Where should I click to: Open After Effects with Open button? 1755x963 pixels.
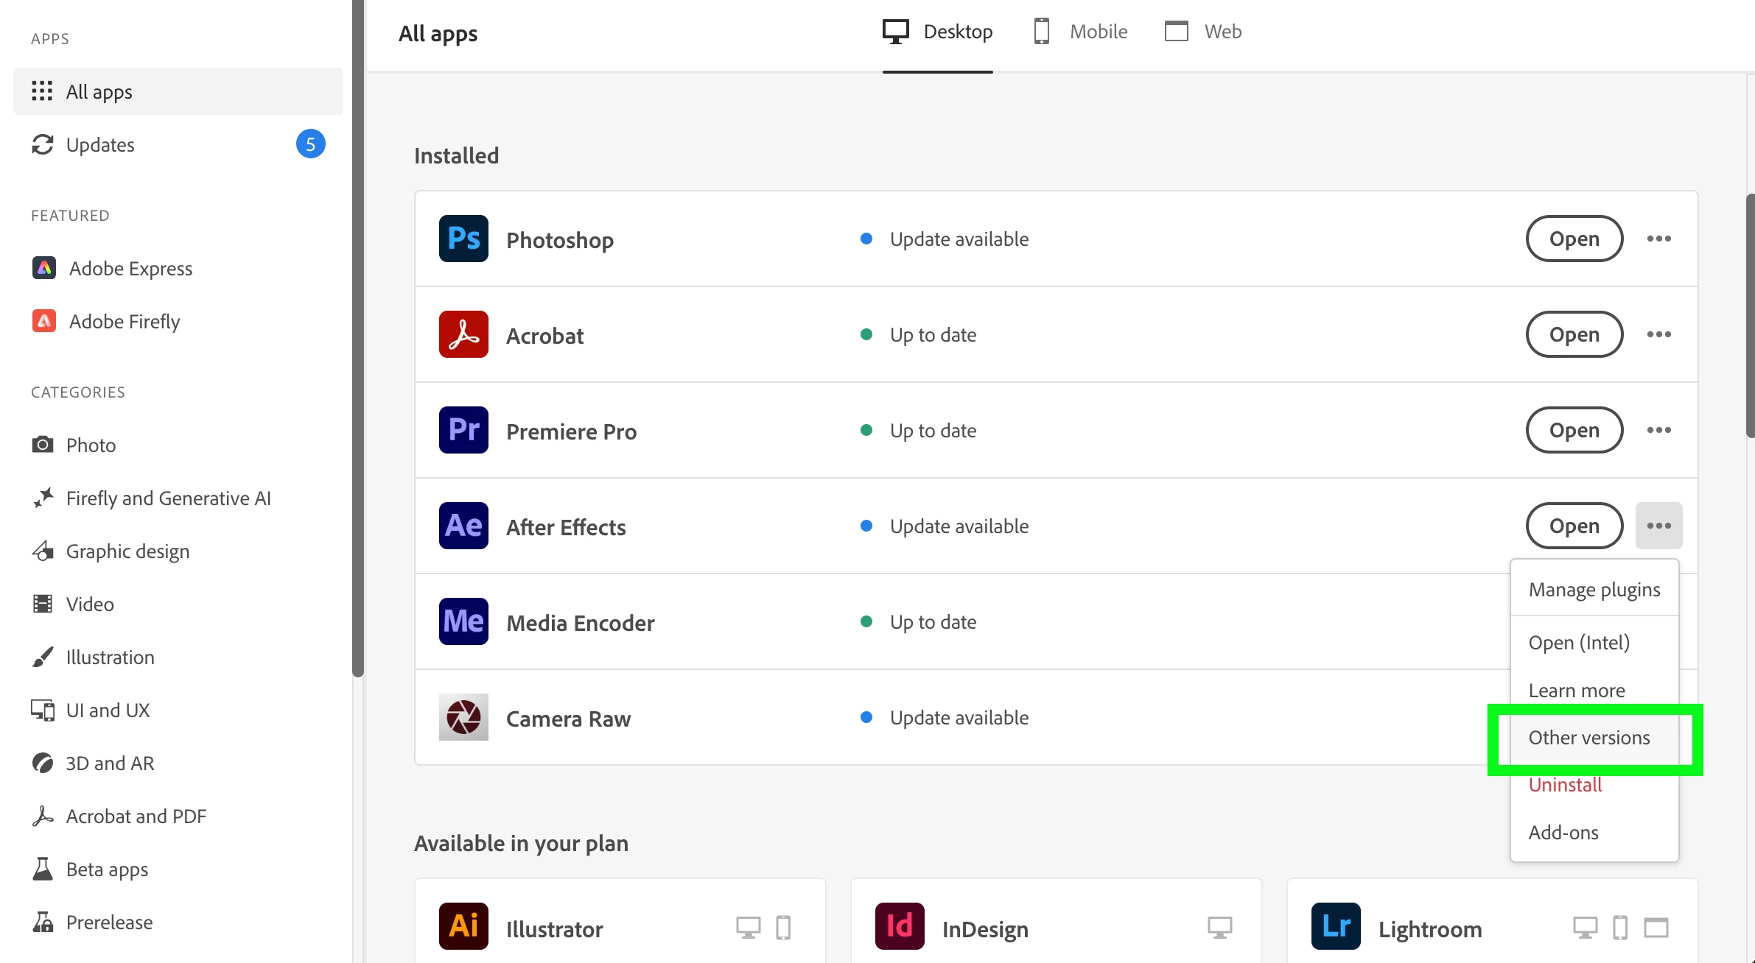pos(1574,526)
